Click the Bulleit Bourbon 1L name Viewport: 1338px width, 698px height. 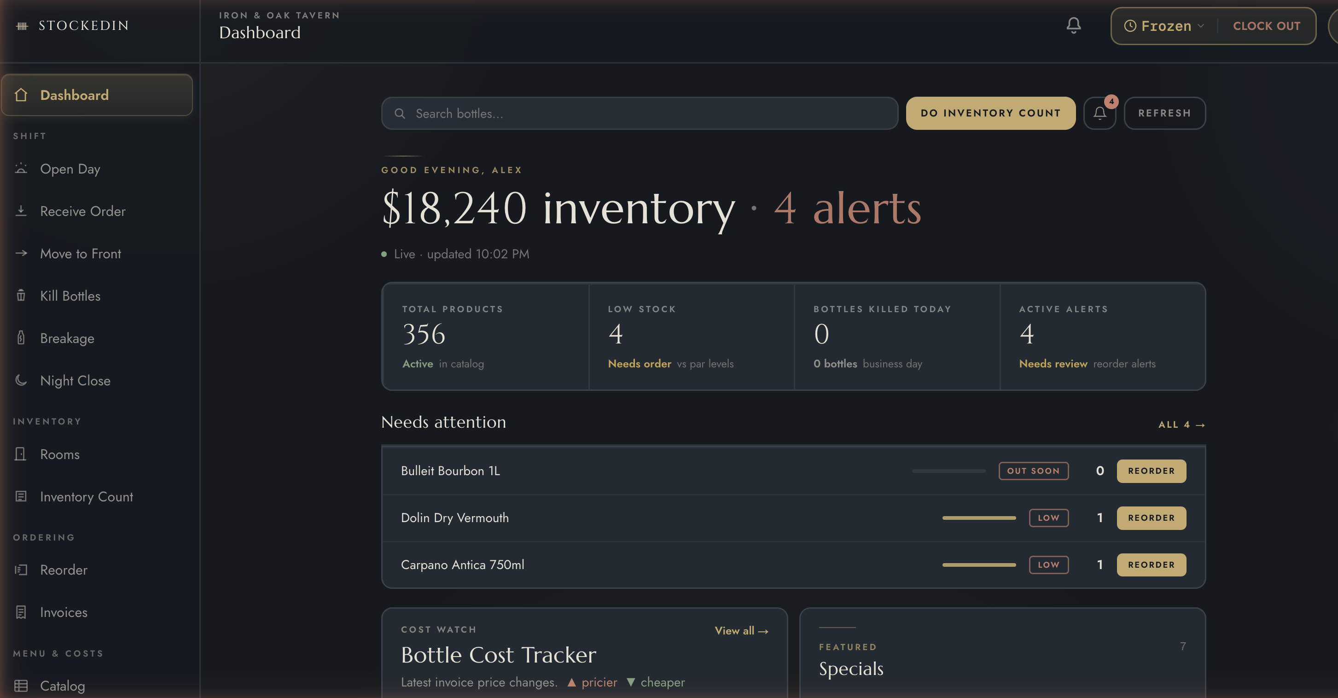pos(450,471)
